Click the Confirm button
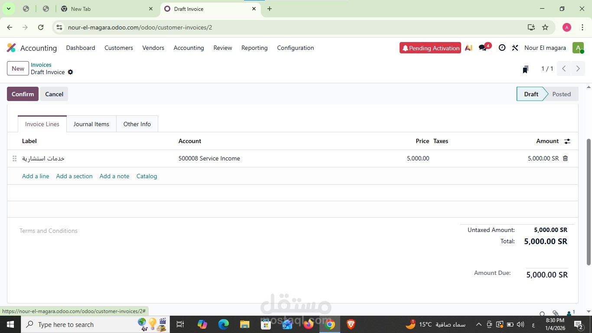The height and width of the screenshot is (333, 592). click(23, 94)
